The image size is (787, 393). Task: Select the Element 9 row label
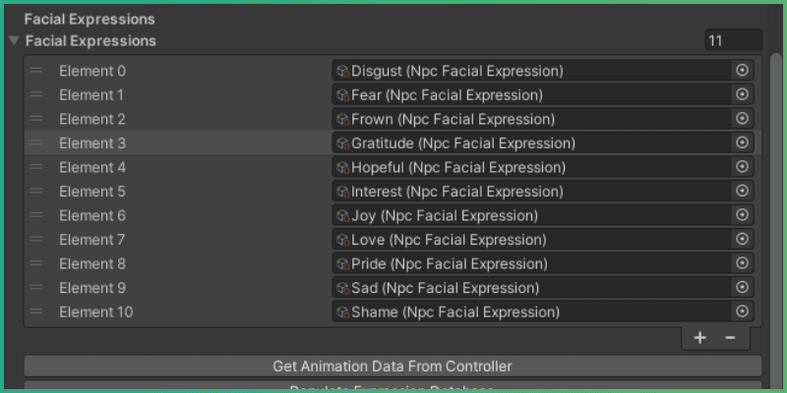click(92, 288)
